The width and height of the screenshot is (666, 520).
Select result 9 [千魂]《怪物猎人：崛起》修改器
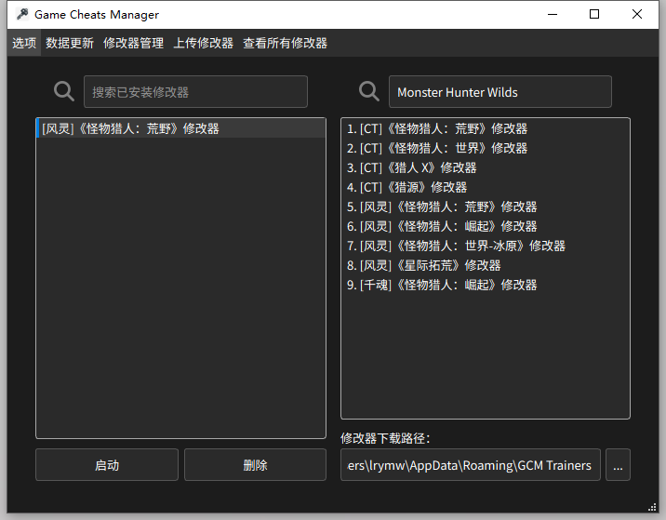click(442, 285)
